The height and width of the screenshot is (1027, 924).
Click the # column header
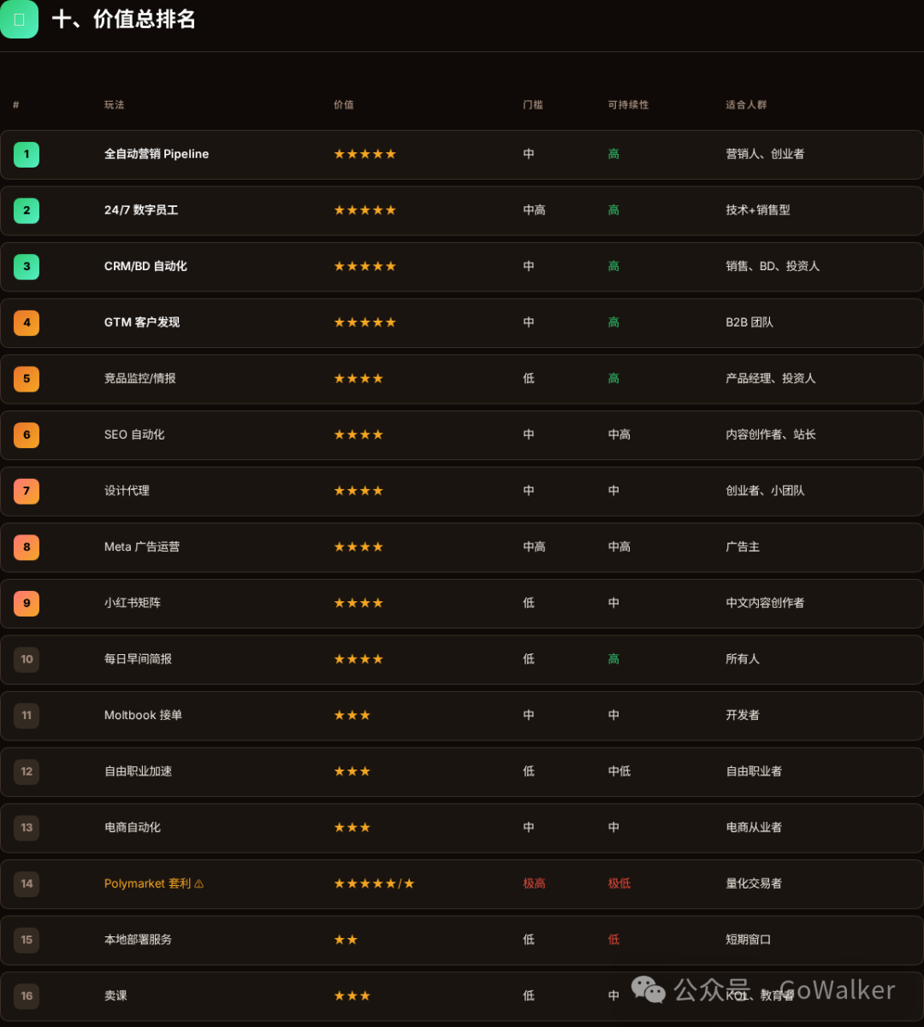[x=16, y=105]
